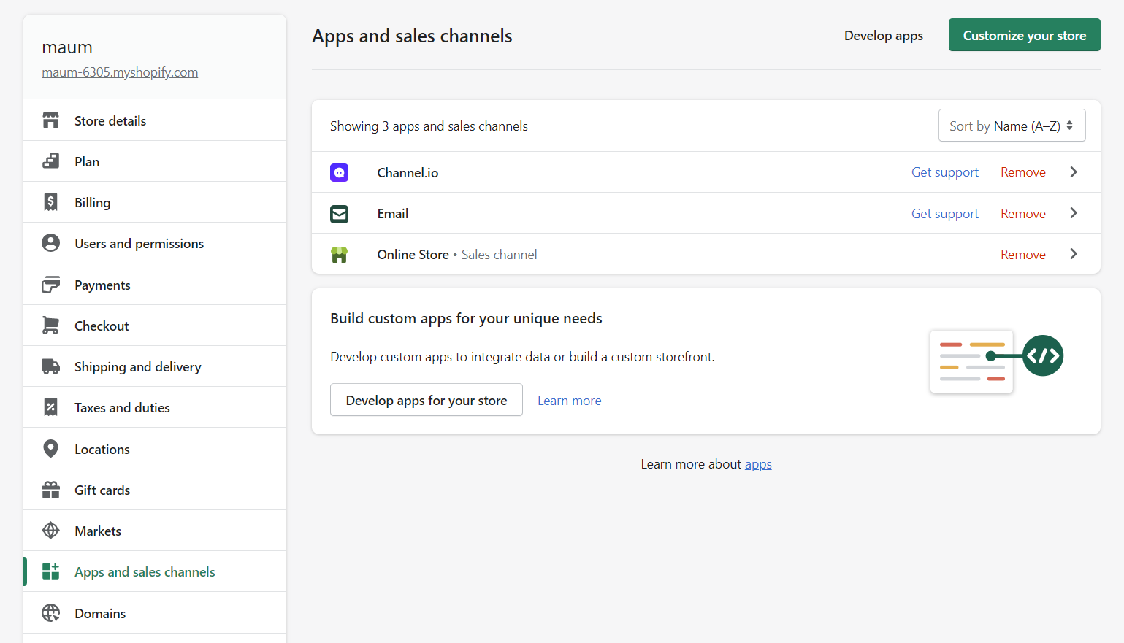Viewport: 1124px width, 643px height.
Task: Expand the Online Store row chevron
Action: 1073,254
